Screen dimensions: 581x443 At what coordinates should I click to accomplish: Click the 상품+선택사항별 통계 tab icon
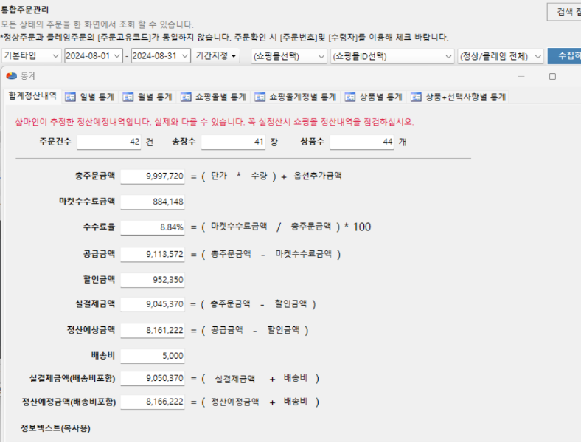pyautogui.click(x=417, y=97)
